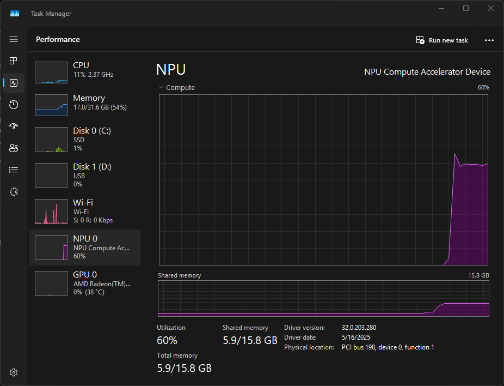The image size is (504, 386).
Task: Click the 60% label above compute graph
Action: tap(483, 87)
